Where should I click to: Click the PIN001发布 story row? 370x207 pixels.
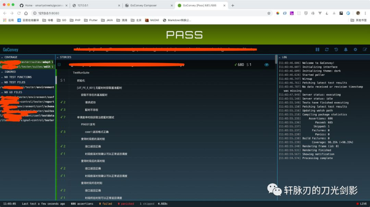point(166,124)
